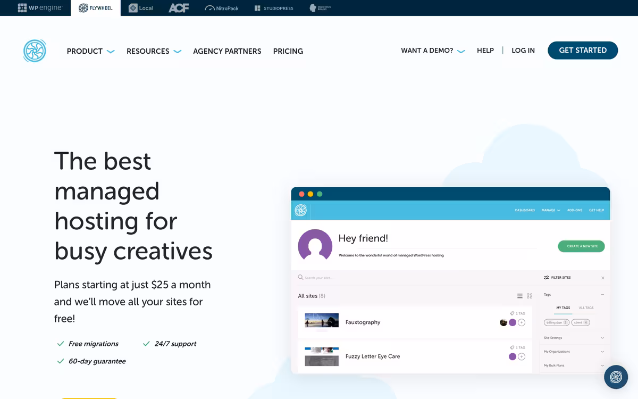Image resolution: width=638 pixels, height=399 pixels.
Task: Click the Flywheel logo in dashboard mockup
Action: point(301,210)
